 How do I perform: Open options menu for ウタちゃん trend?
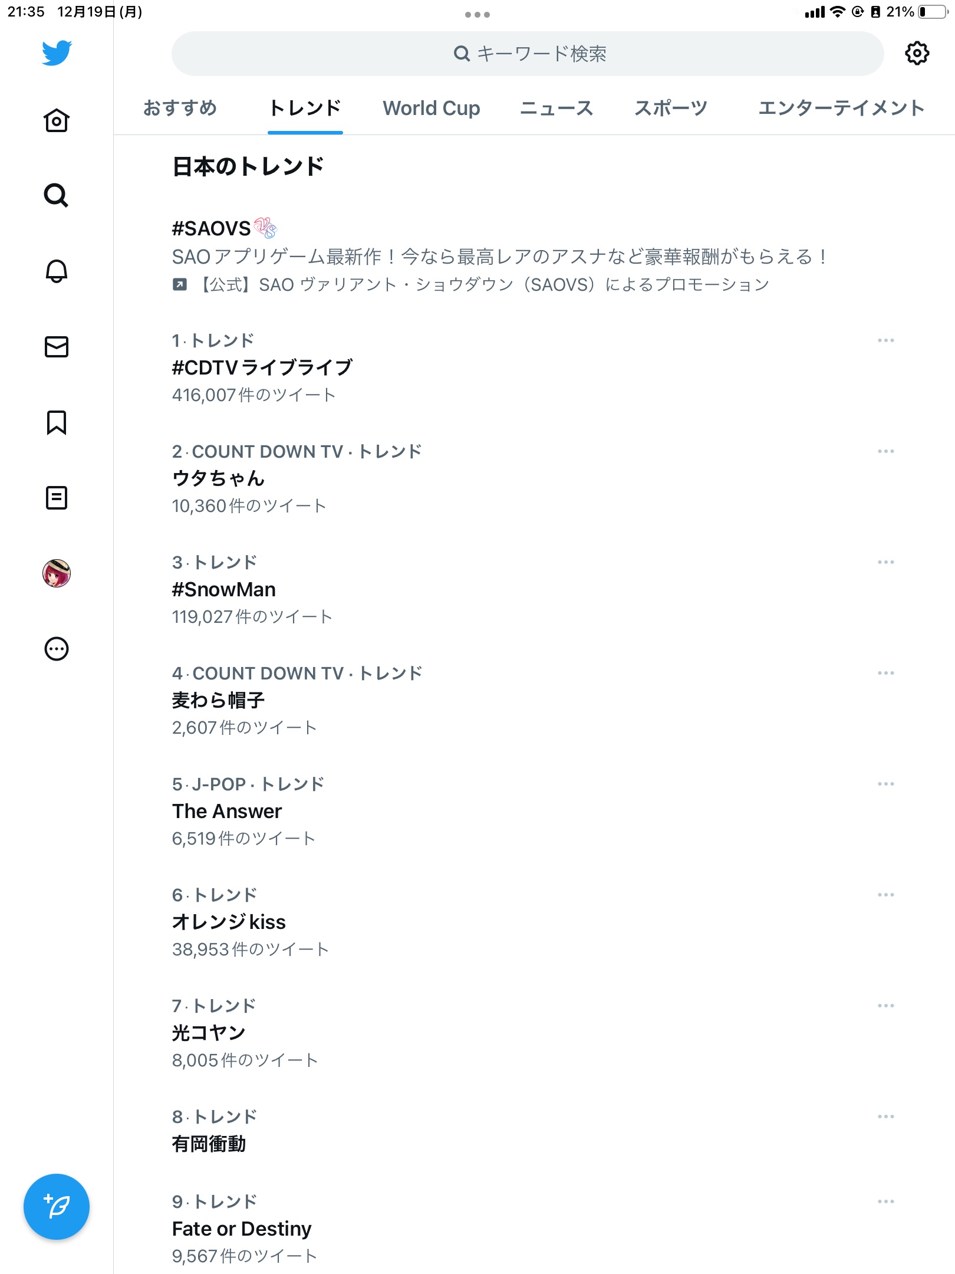click(885, 451)
